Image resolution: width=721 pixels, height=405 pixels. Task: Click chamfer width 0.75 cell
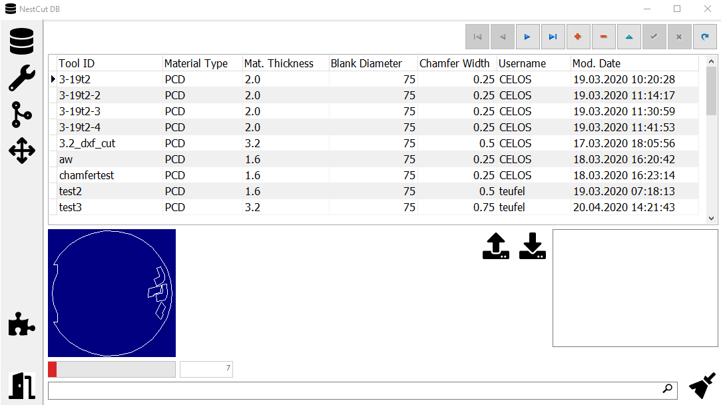tap(457, 208)
